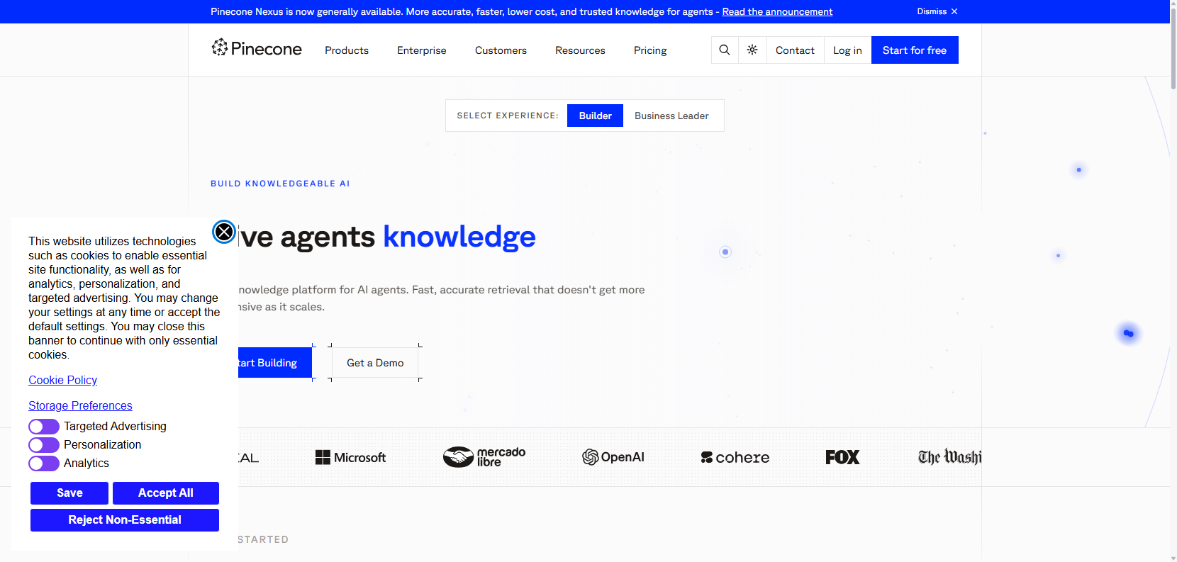Click the Microsoft logo
This screenshot has height=562, width=1177.
click(x=350, y=458)
